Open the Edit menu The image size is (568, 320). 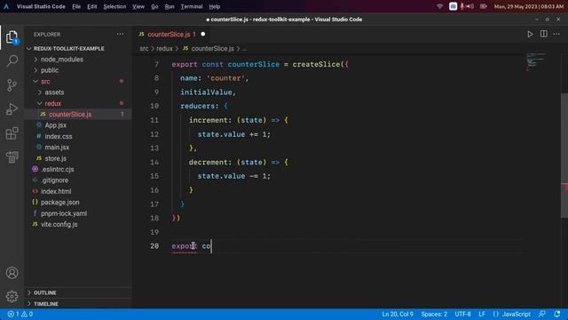click(92, 6)
